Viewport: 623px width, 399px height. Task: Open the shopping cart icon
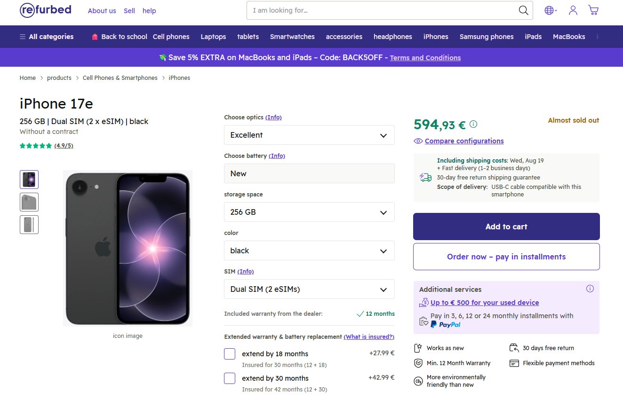tap(593, 10)
